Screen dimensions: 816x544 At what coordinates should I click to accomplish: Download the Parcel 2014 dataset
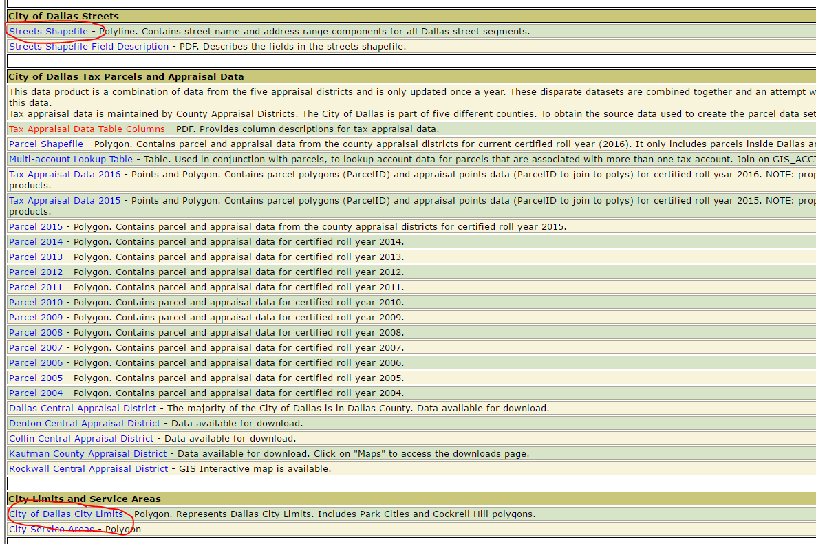pos(35,242)
